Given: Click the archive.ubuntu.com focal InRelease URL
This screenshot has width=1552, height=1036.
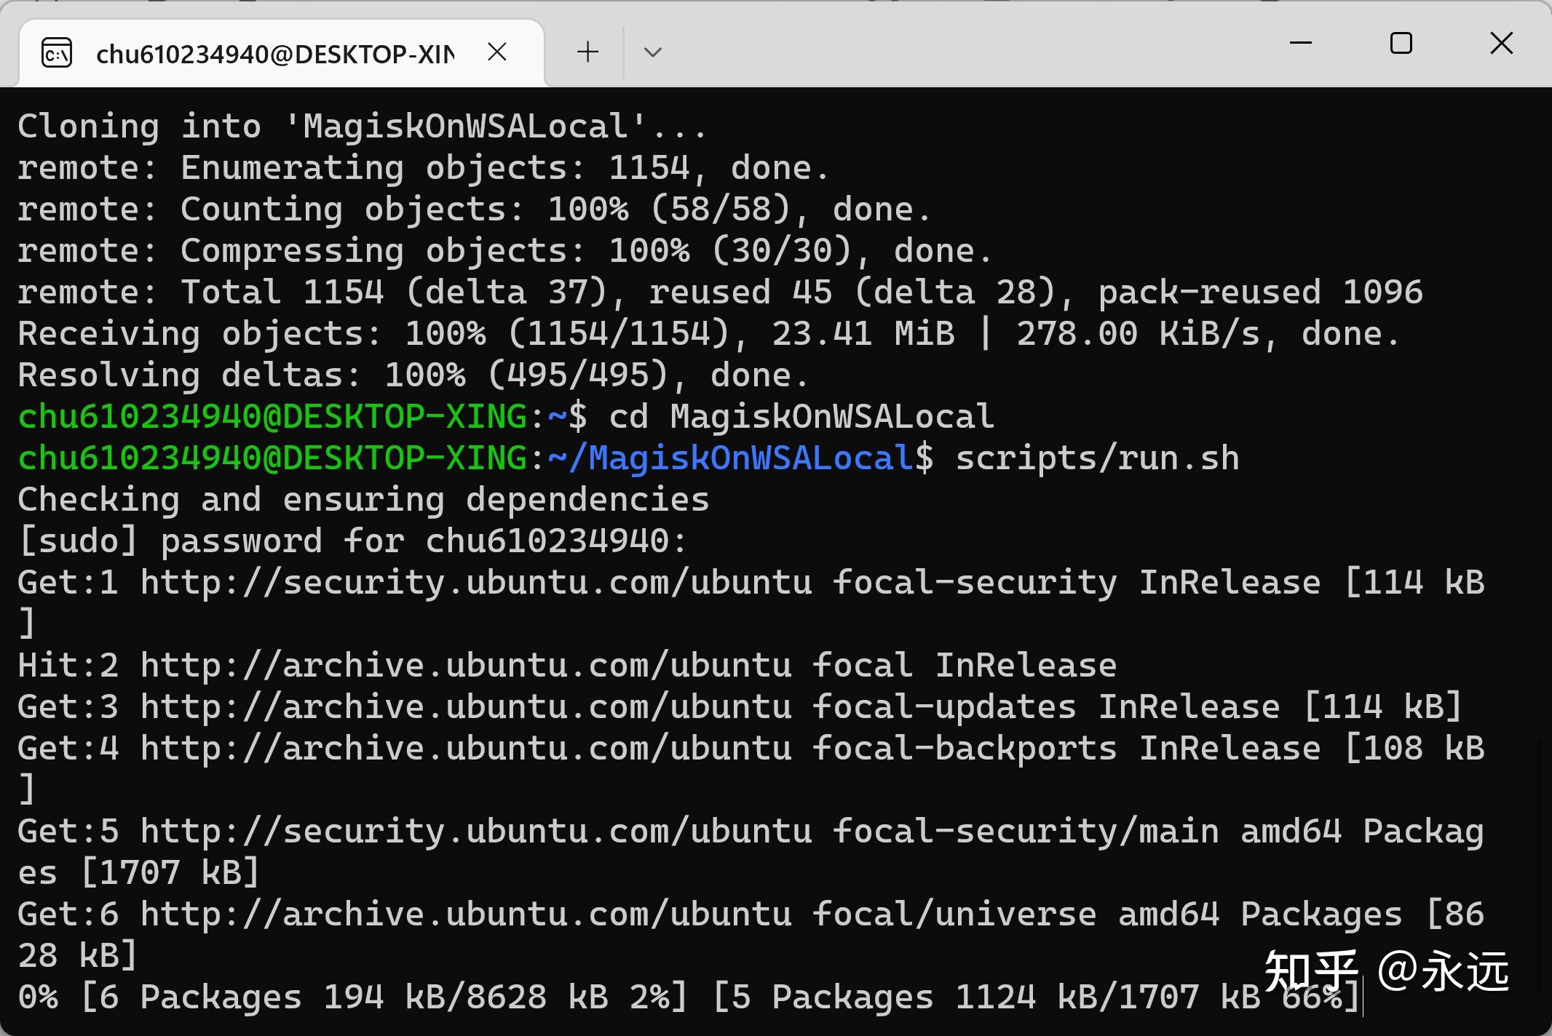Looking at the screenshot, I should 466,666.
